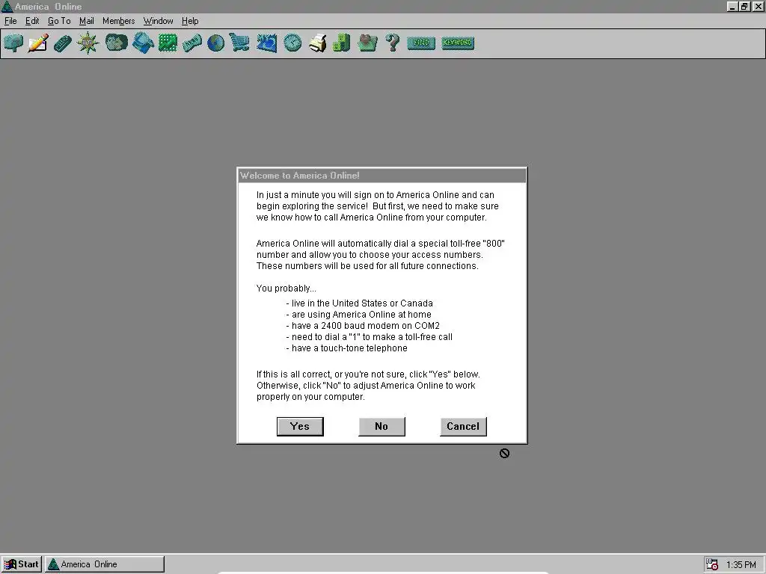Click the printer Print icon
This screenshot has width=766, height=574.
317,43
